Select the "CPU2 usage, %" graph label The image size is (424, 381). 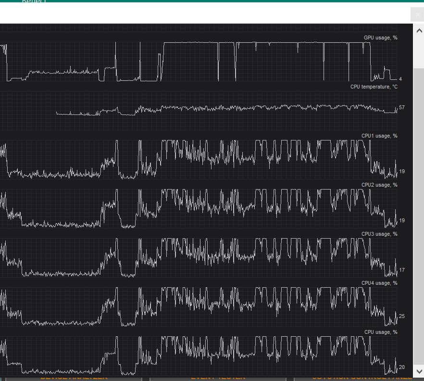click(x=379, y=185)
